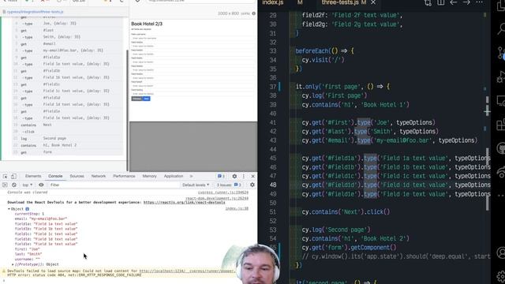Click the '3 Issues' link in console toolbar
The image size is (505, 284).
point(229,185)
